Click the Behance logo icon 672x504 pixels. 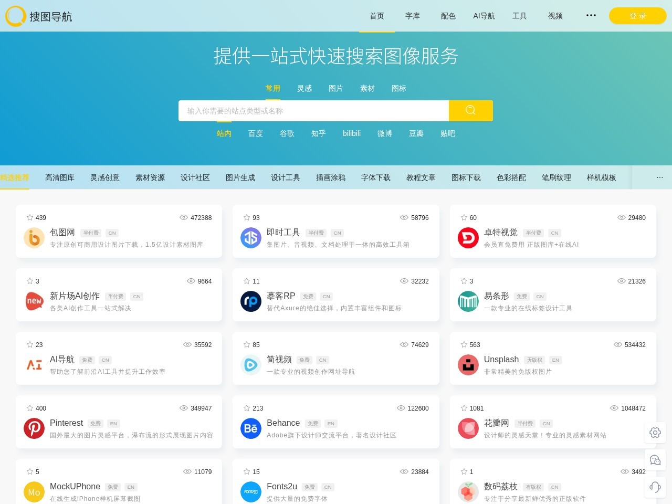pos(251,428)
